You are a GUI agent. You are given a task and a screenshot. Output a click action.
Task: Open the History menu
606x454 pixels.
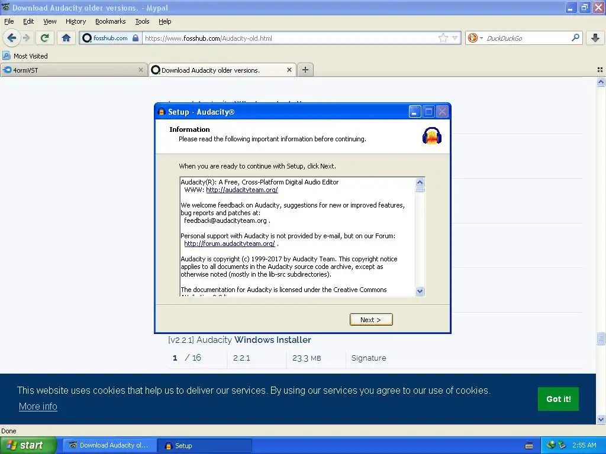tap(75, 22)
